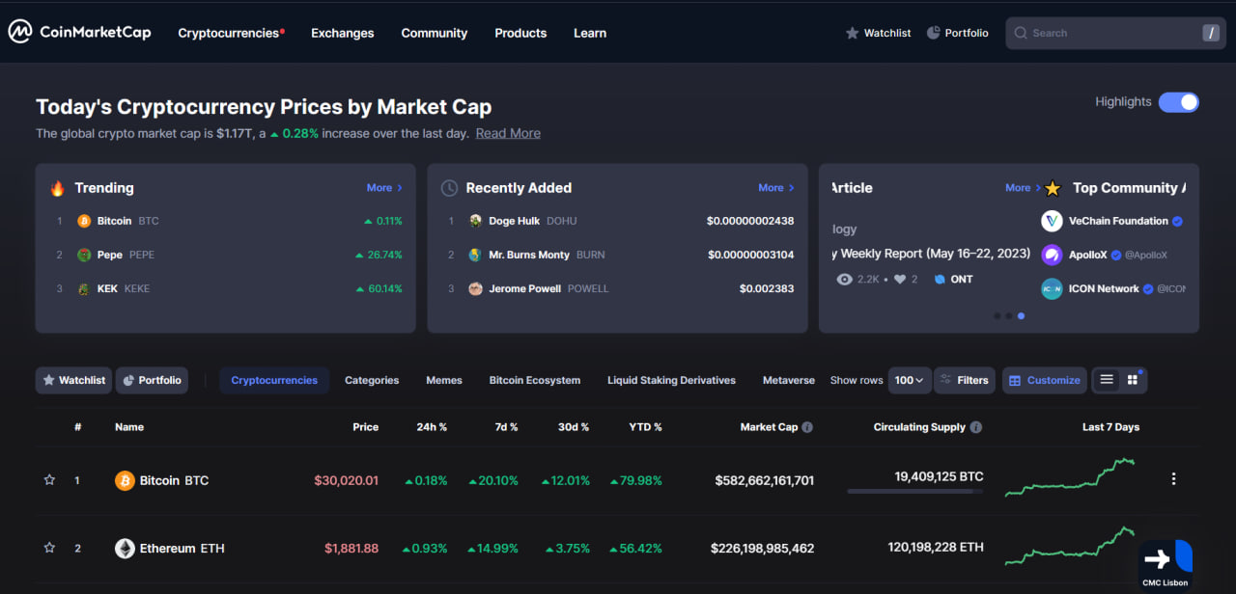Switch to Liquid Staking Derivatives tab

671,380
